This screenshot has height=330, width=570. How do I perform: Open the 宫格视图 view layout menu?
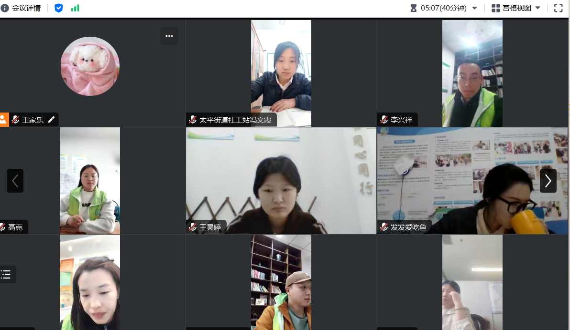click(516, 8)
